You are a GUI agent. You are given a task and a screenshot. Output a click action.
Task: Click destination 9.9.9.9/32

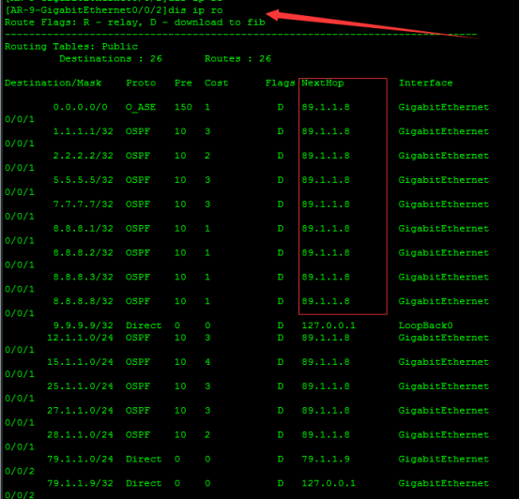point(84,325)
